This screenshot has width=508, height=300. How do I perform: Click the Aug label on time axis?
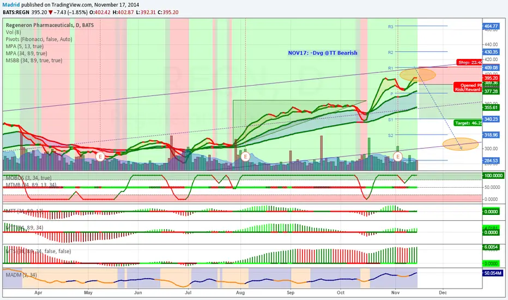tap(240, 292)
